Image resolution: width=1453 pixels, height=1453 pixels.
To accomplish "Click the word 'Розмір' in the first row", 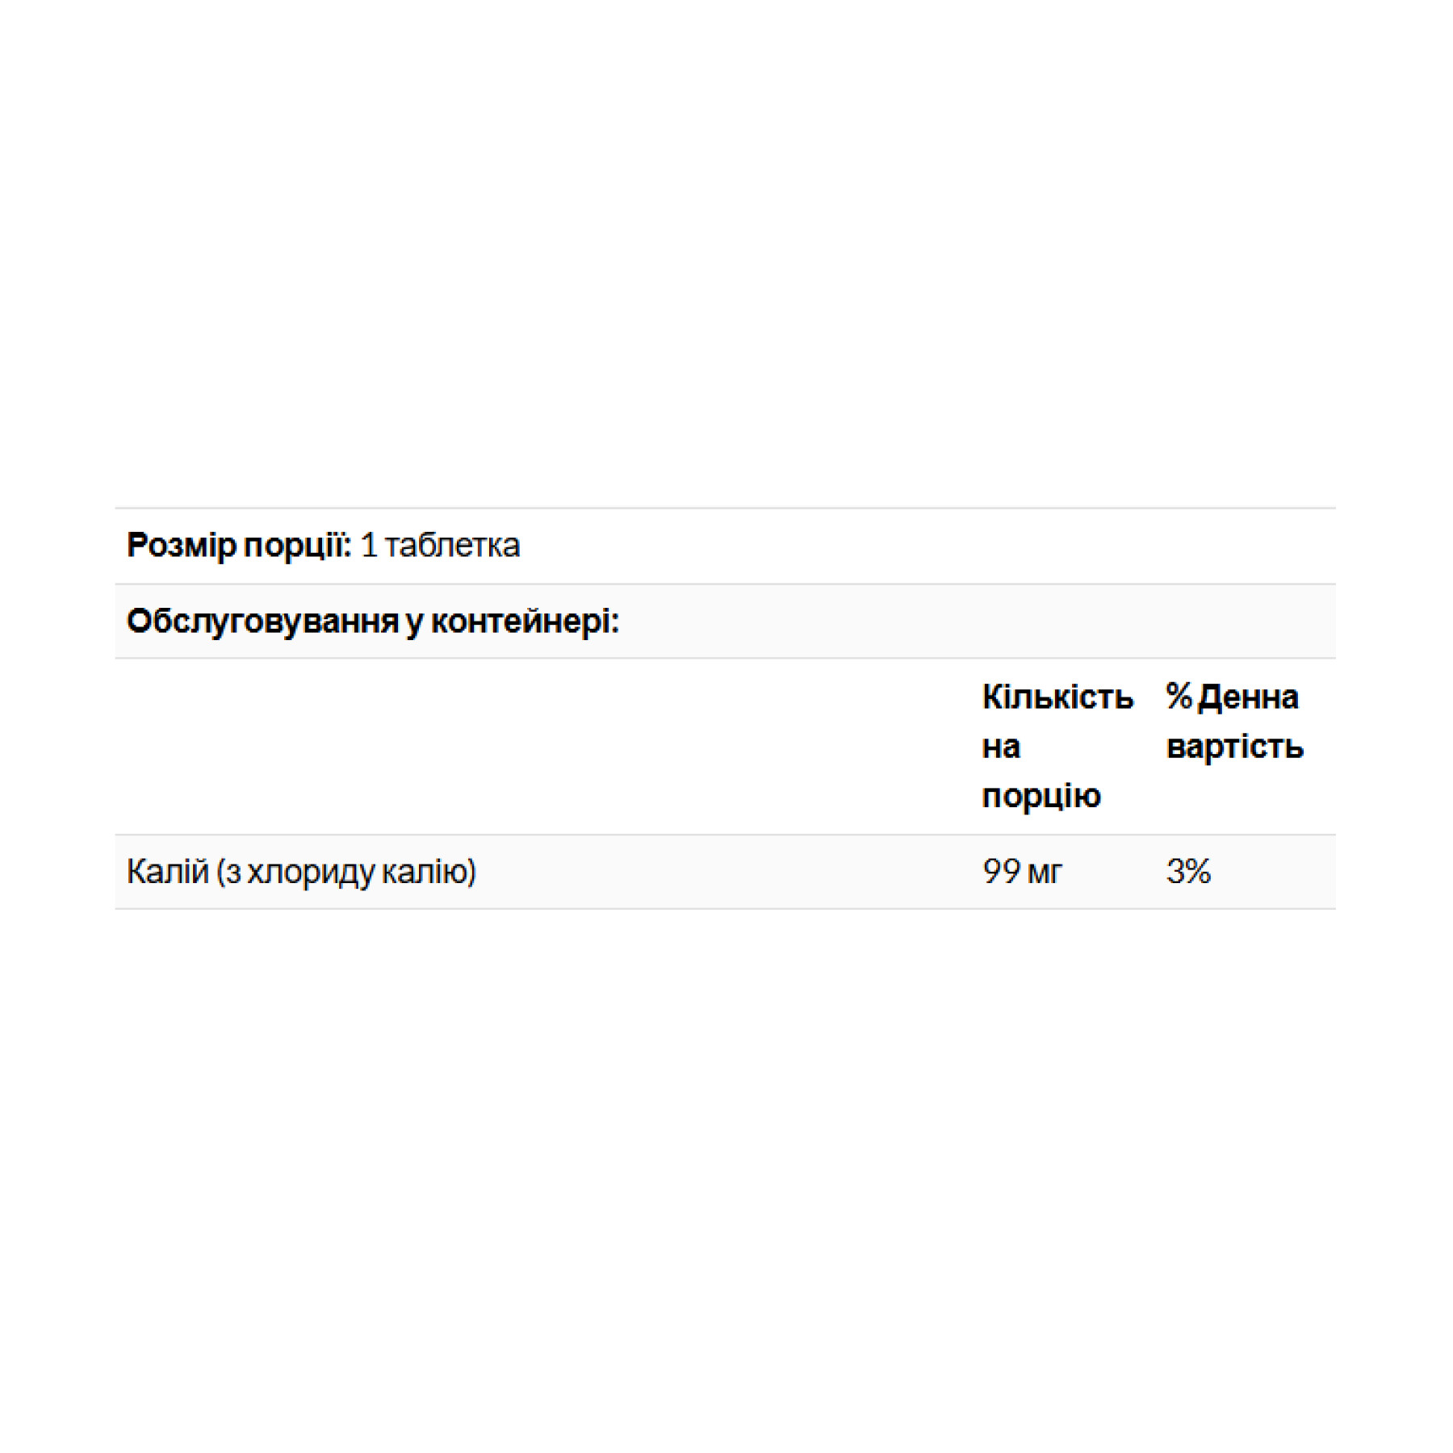I will pos(181,546).
